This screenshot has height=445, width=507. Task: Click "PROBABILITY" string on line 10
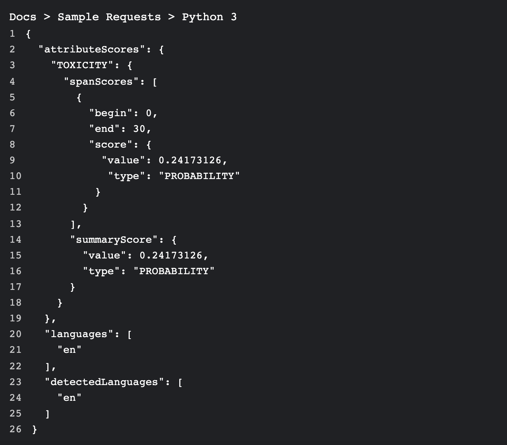(199, 176)
